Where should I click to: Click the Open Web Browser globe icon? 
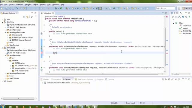click(x=114, y=8)
